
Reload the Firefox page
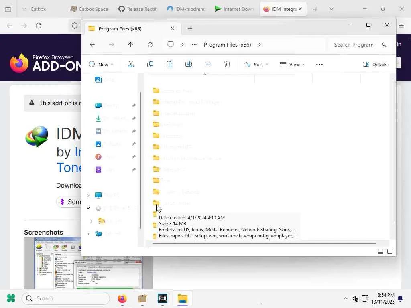tap(39, 26)
